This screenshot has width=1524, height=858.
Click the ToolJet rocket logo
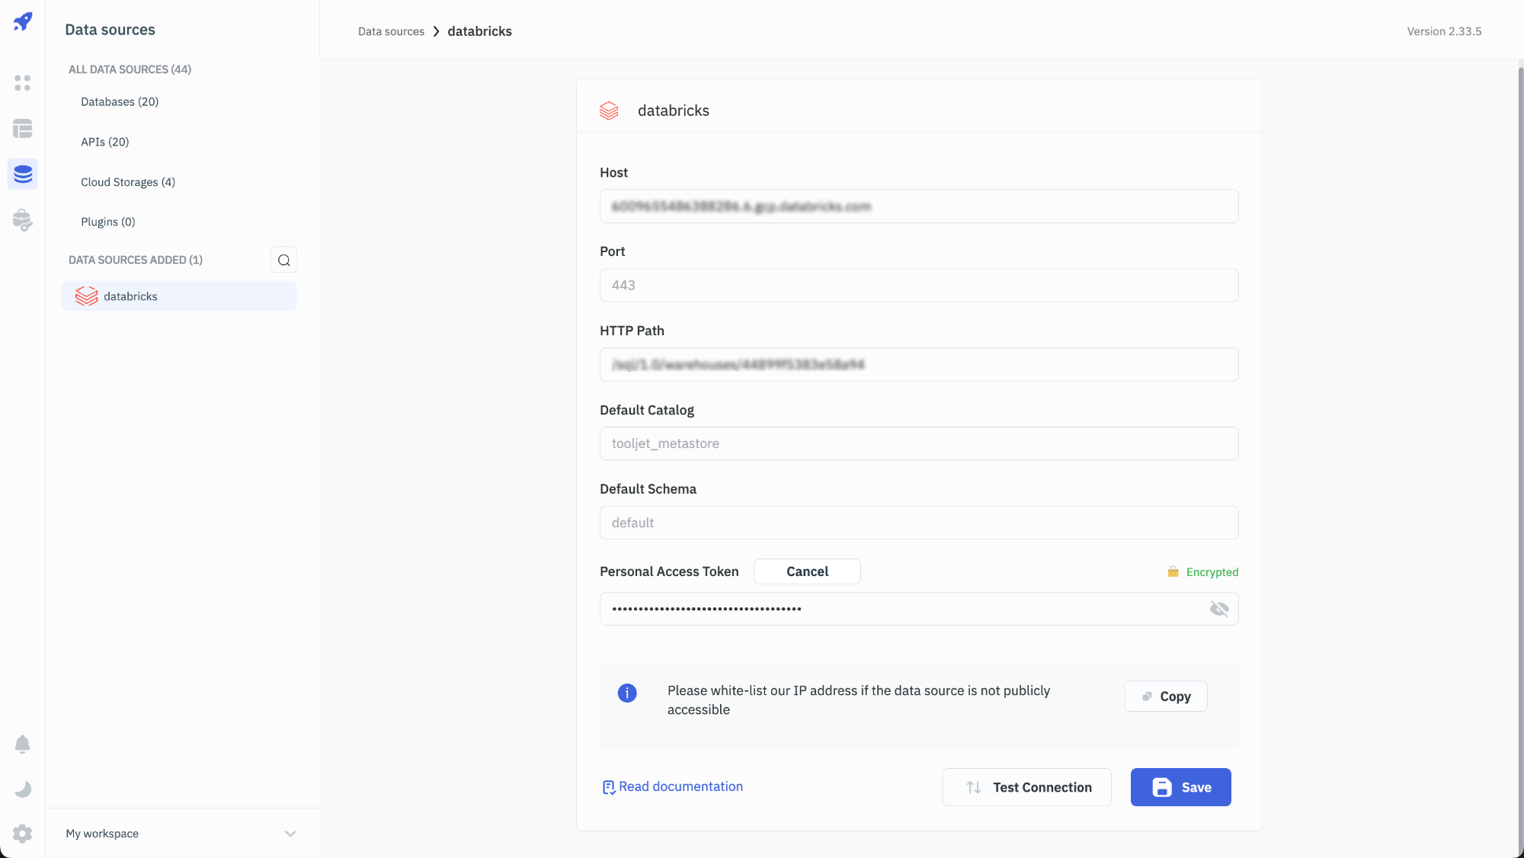23,21
